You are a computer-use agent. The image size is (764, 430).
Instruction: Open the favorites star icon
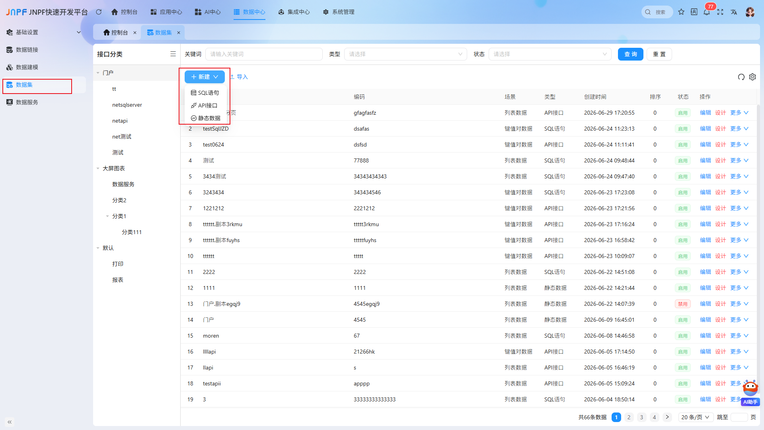[681, 12]
